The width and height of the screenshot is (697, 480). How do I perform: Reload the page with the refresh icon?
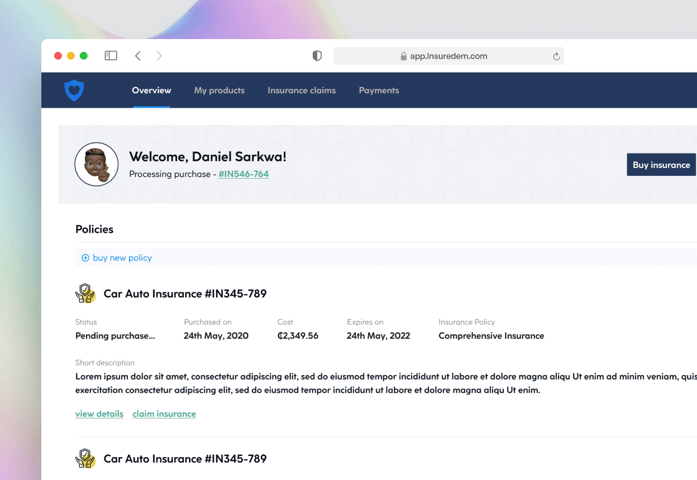(x=556, y=56)
